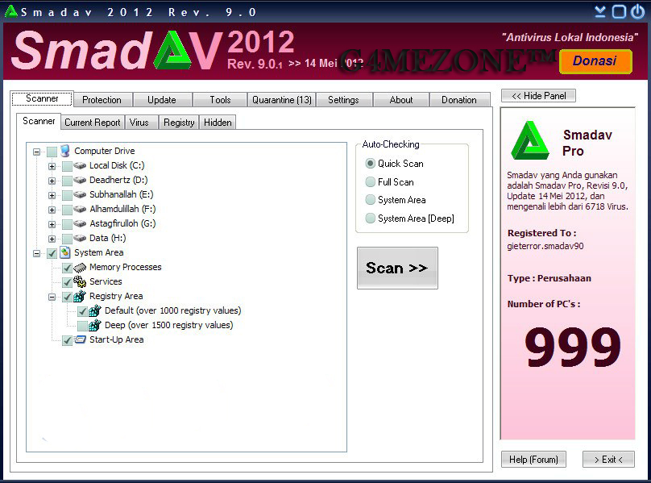651x483 pixels.
Task: Click the Default registry values icon
Action: [x=95, y=310]
